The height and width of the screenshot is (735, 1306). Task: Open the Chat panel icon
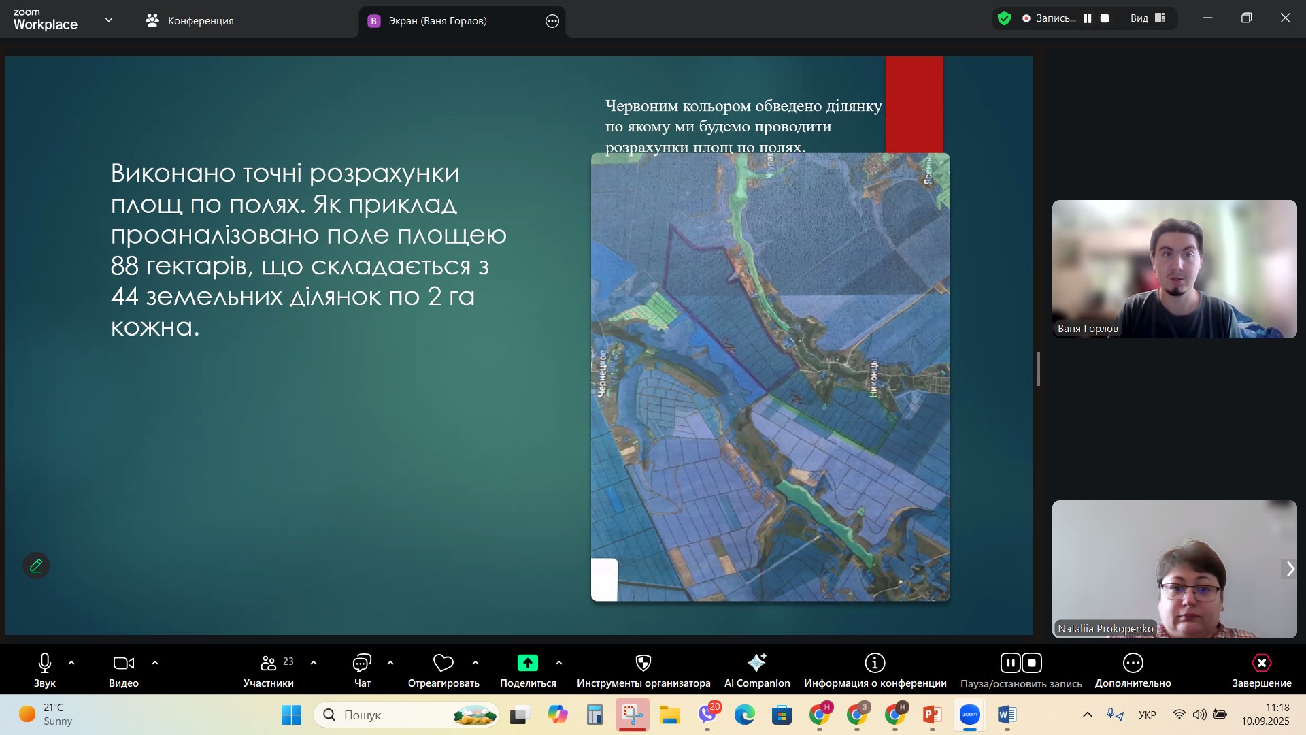(362, 663)
